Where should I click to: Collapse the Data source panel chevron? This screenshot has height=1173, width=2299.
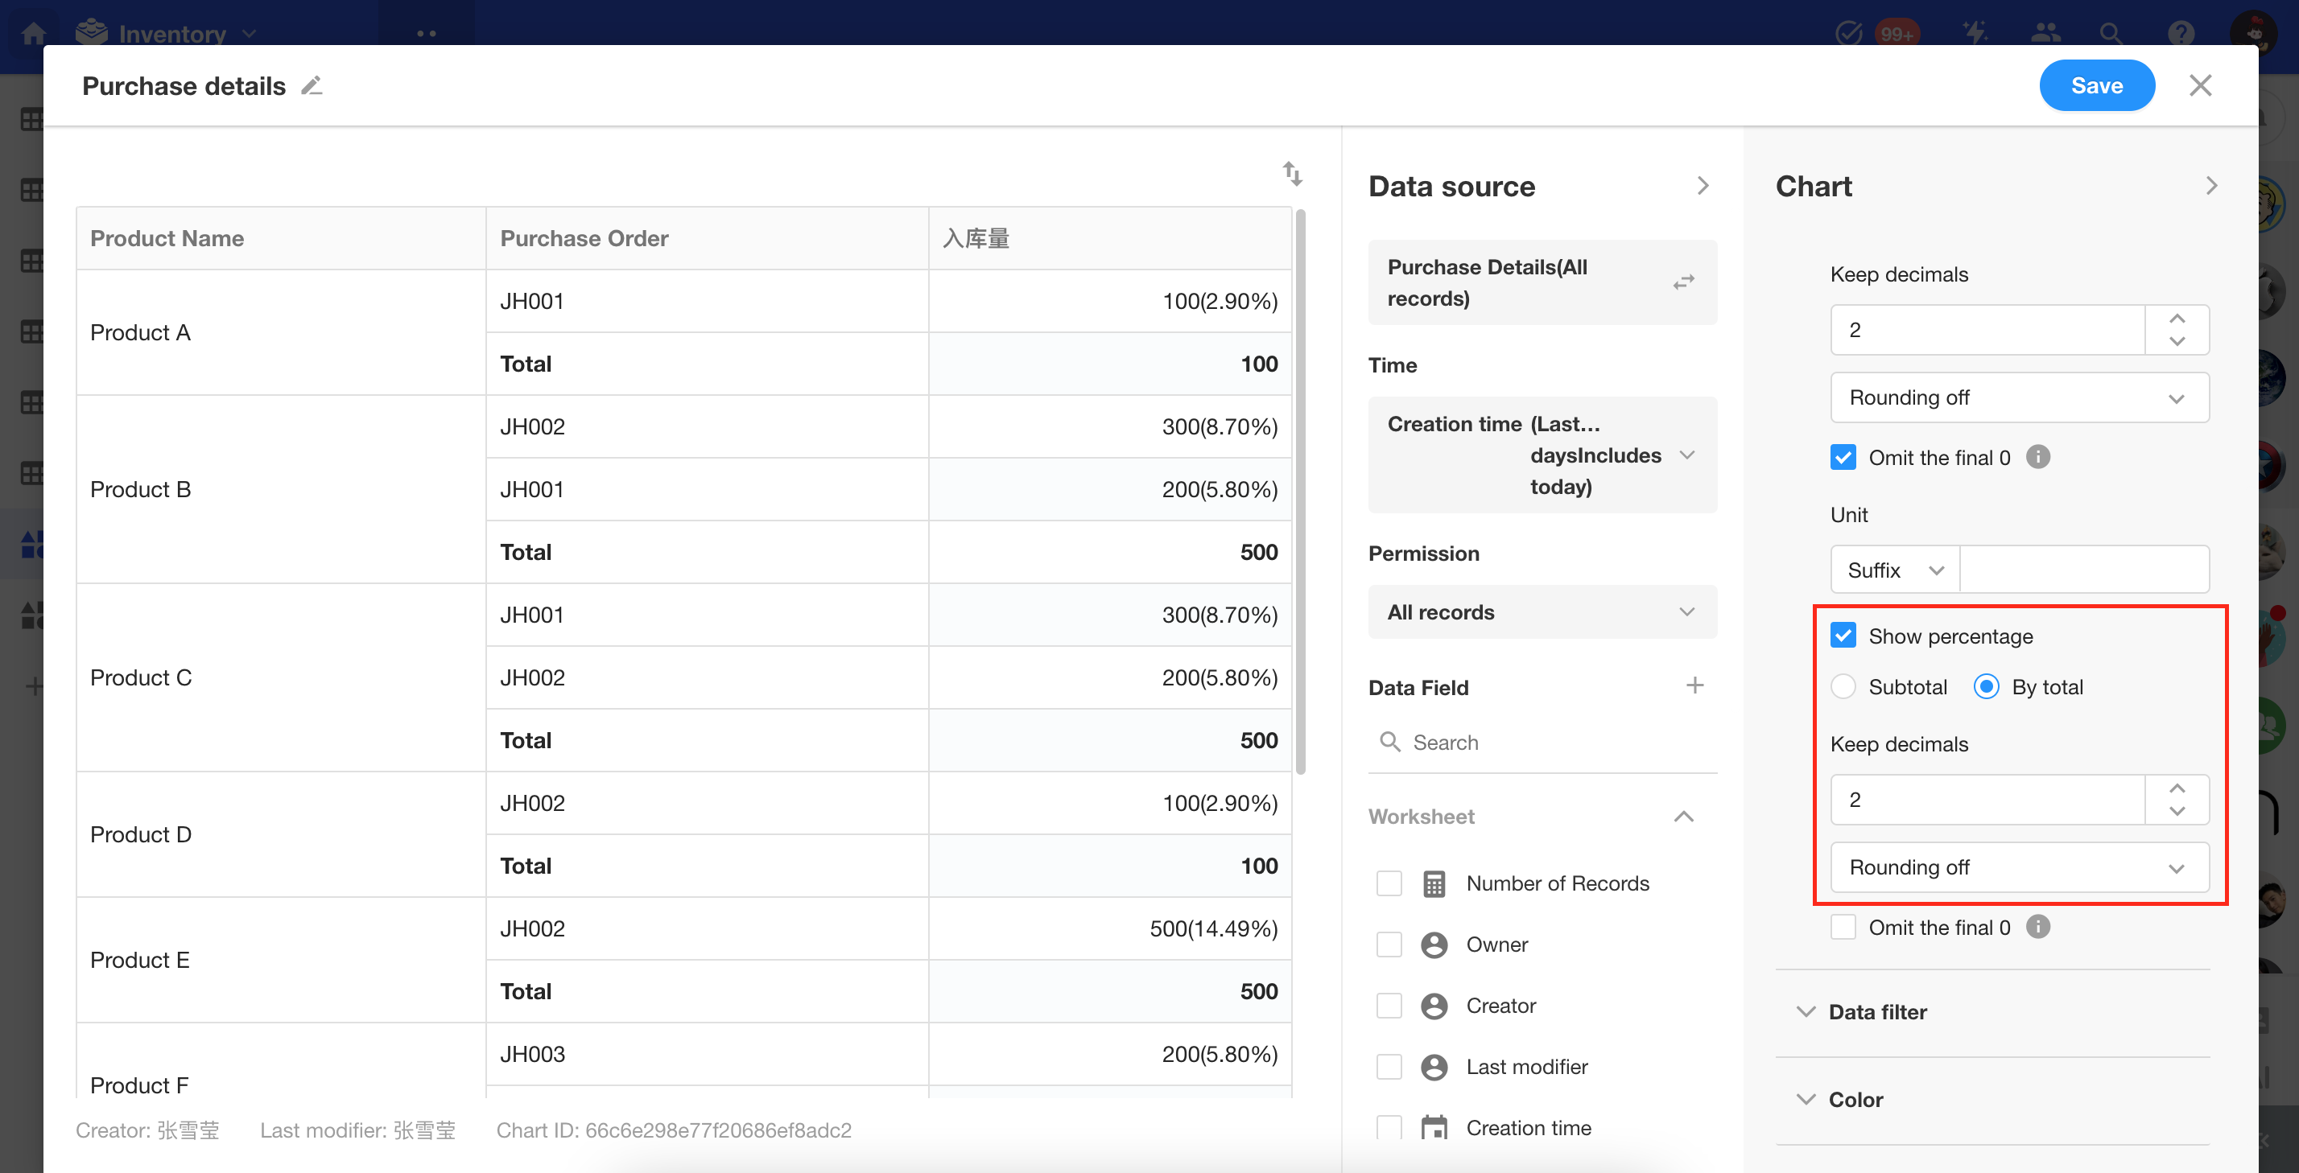1702,186
